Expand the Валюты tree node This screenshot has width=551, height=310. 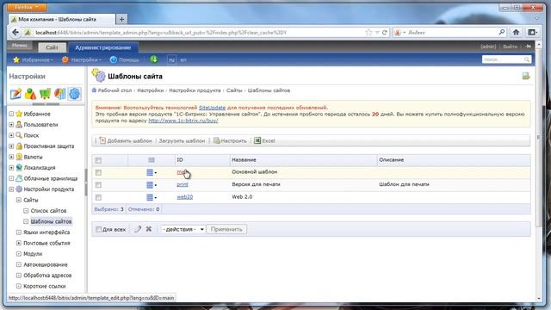coord(11,157)
